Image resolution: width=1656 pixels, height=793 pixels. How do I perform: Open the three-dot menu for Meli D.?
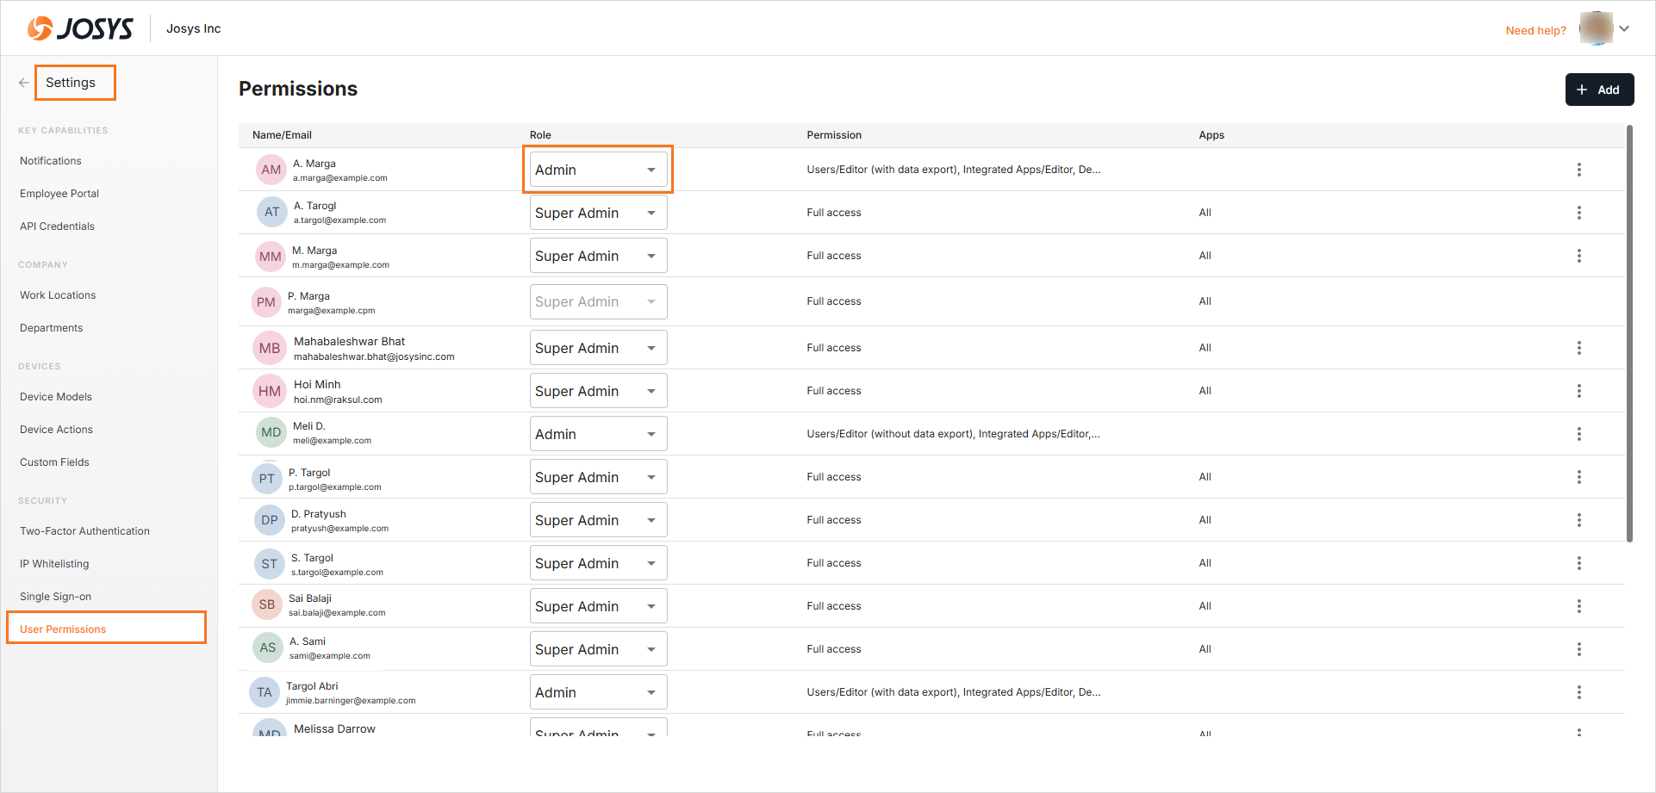pos(1578,434)
